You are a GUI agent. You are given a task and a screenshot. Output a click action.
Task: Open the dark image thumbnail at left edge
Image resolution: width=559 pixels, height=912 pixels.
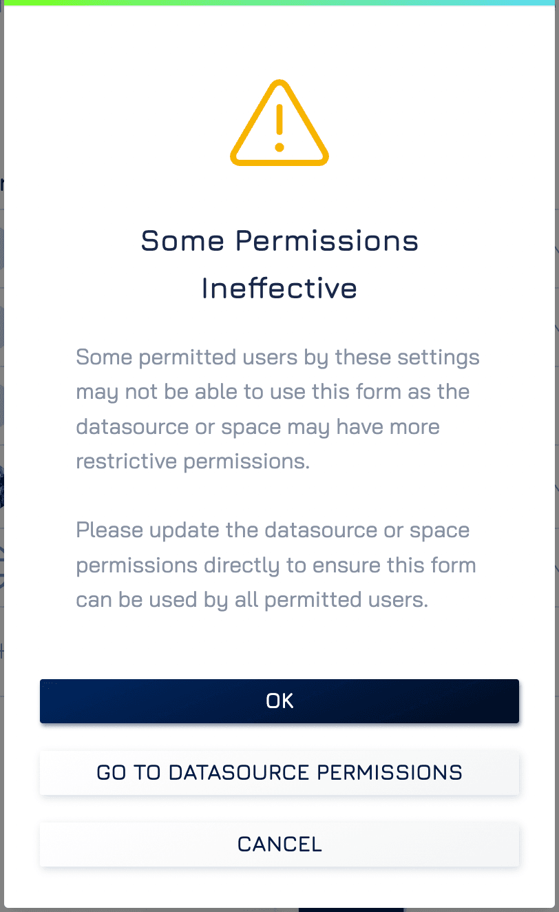2,488
